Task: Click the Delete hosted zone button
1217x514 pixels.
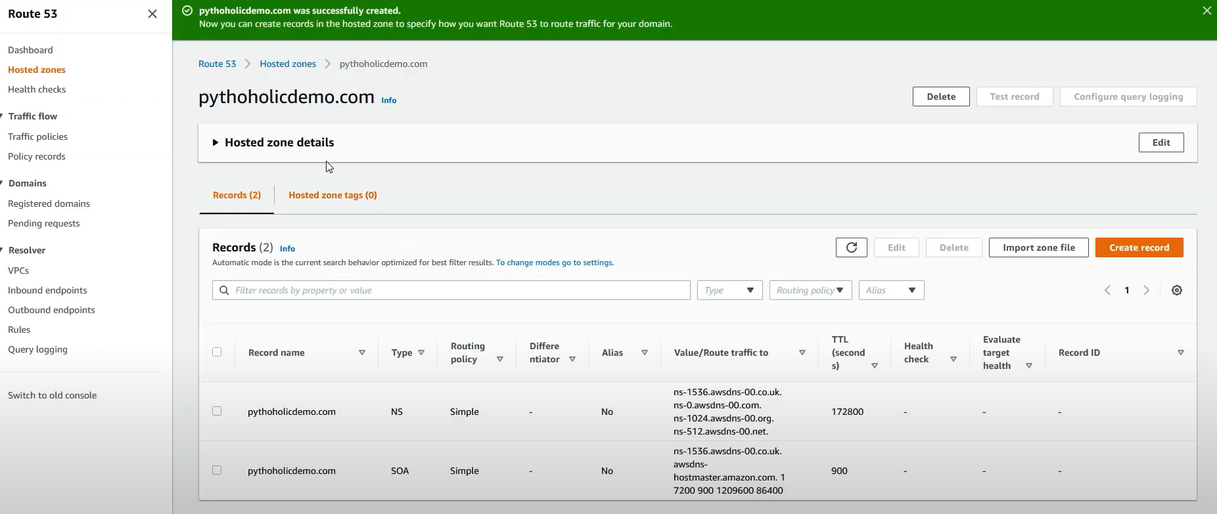Action: point(941,96)
